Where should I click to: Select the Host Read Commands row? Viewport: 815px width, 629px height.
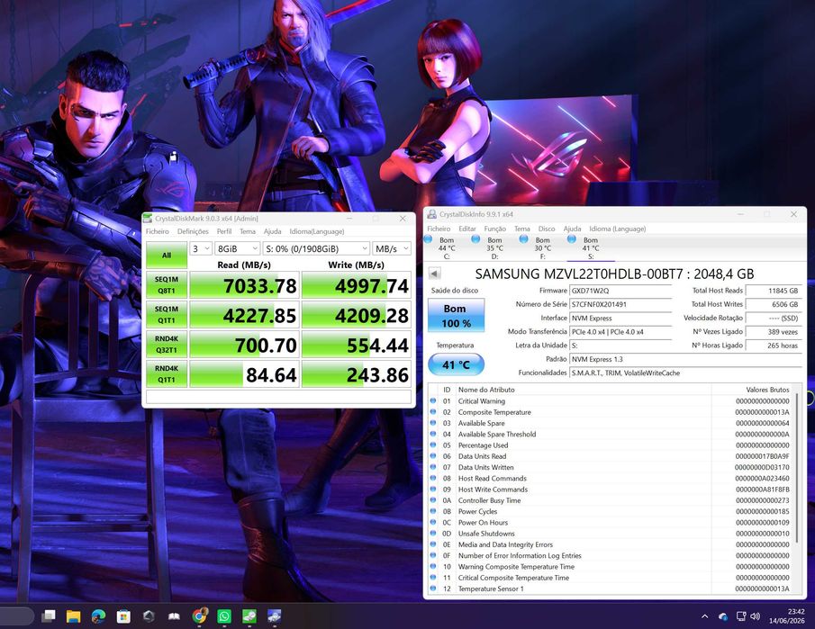click(611, 479)
